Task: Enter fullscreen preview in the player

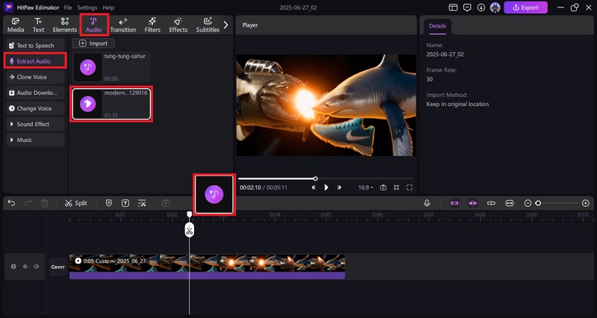Action: 410,187
